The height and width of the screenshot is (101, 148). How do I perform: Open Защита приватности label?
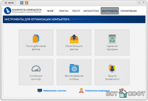click(x=112, y=77)
